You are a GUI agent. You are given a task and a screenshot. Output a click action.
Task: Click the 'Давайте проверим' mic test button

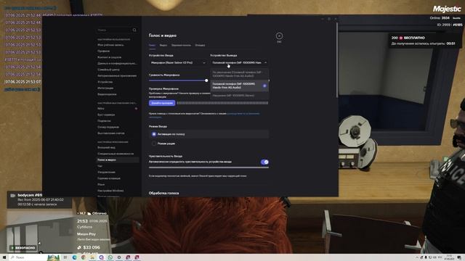coord(162,103)
